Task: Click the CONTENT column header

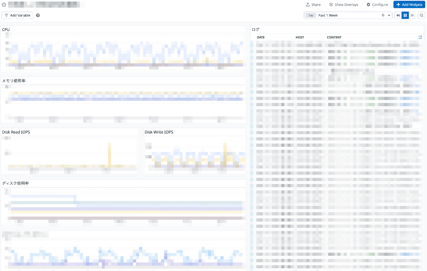Action: click(334, 37)
